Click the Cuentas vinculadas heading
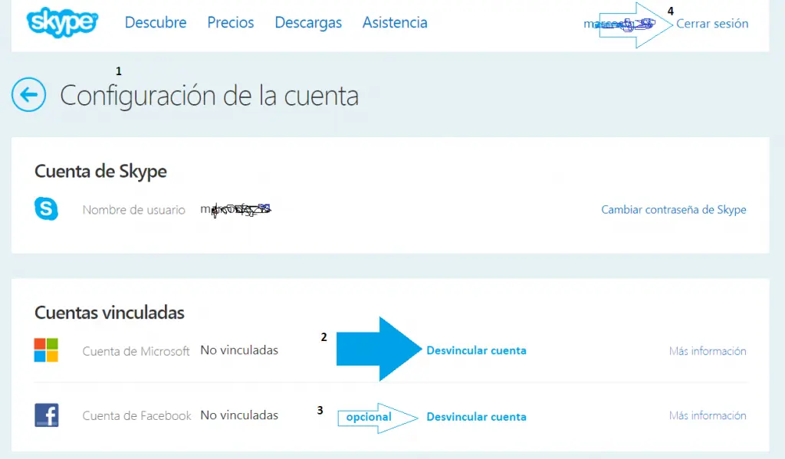 click(110, 313)
